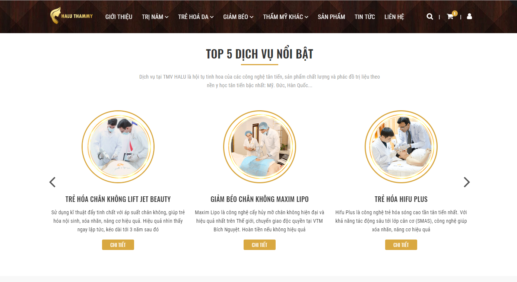Open Trẻ Hóa Hifu Plus title link
Image resolution: width=517 pixels, height=282 pixels.
tap(401, 199)
